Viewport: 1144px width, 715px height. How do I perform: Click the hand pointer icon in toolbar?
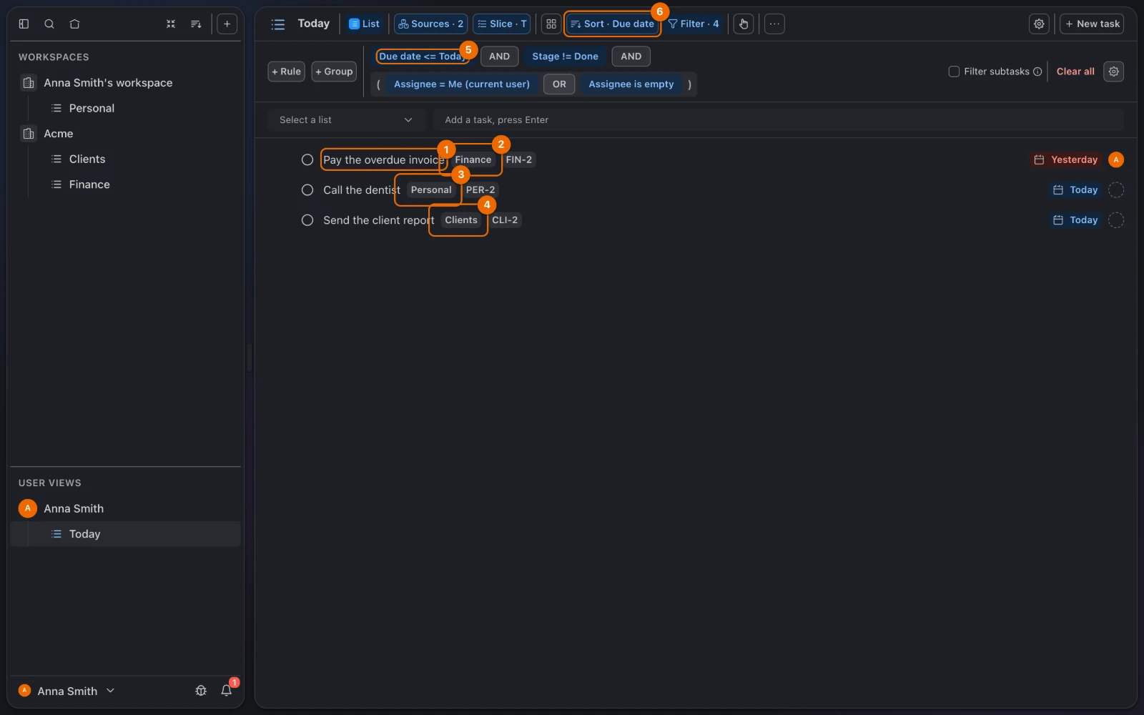[744, 24]
